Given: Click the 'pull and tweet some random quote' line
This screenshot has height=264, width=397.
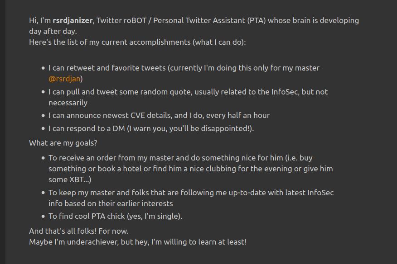Looking at the screenshot, I should (x=188, y=92).
